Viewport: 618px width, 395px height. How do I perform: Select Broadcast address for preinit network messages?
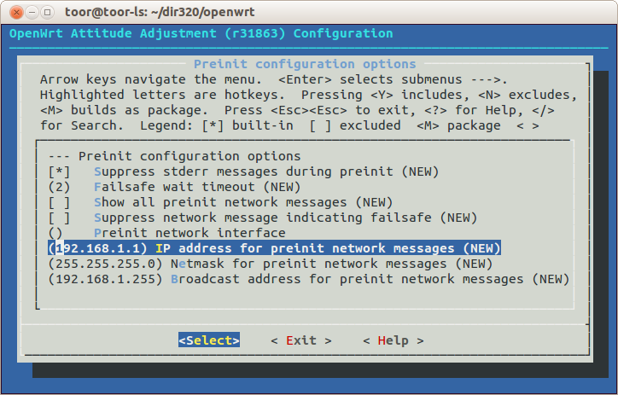coord(309,279)
